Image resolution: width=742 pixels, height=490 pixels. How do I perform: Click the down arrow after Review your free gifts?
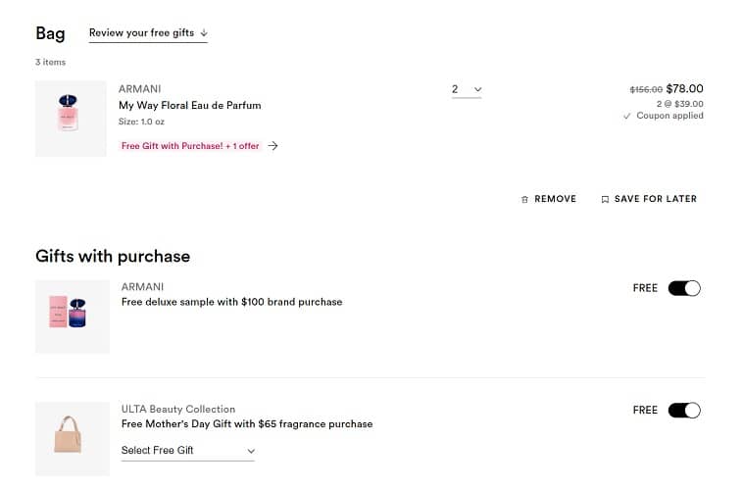(x=203, y=32)
